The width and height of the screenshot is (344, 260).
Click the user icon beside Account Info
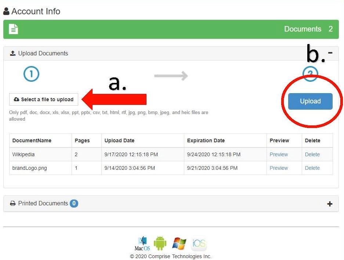pos(6,12)
